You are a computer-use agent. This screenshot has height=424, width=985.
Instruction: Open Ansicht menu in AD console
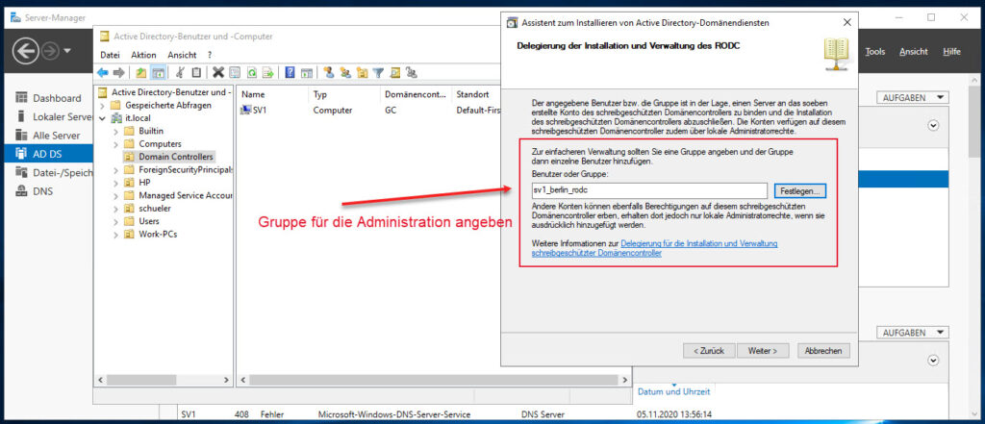tap(182, 55)
